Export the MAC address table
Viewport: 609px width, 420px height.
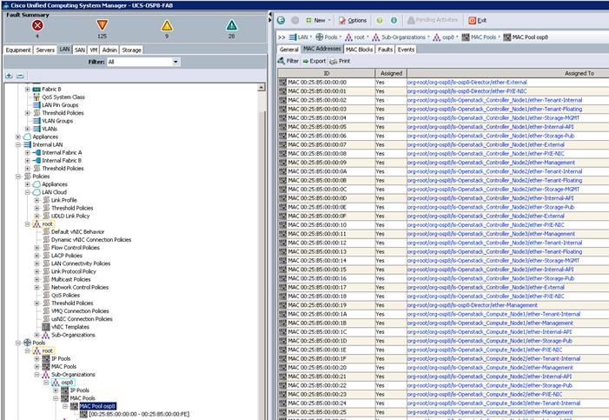[x=314, y=61]
